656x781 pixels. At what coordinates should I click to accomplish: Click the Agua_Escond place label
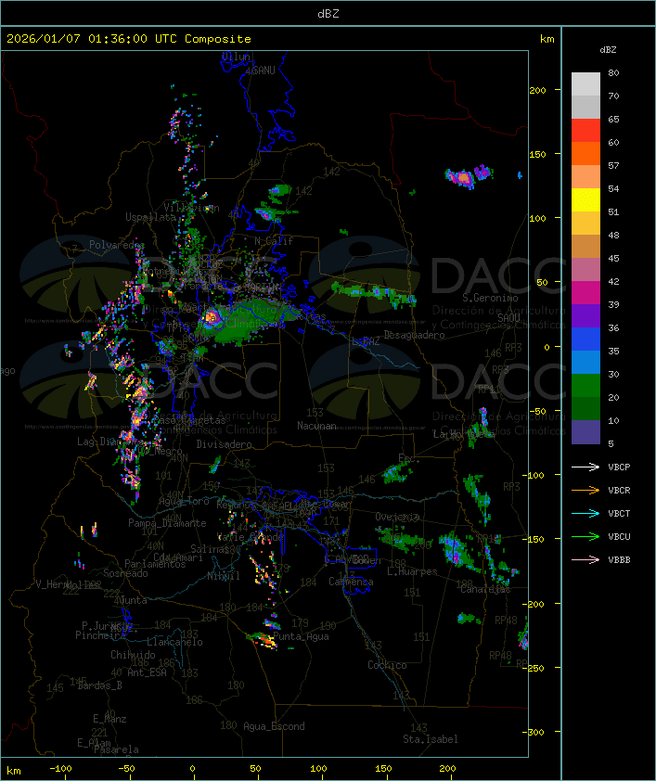[274, 726]
